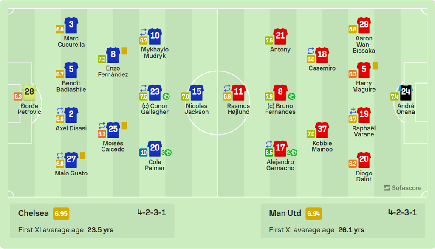Click Cole Palmer's number 20 shirt

point(155,149)
